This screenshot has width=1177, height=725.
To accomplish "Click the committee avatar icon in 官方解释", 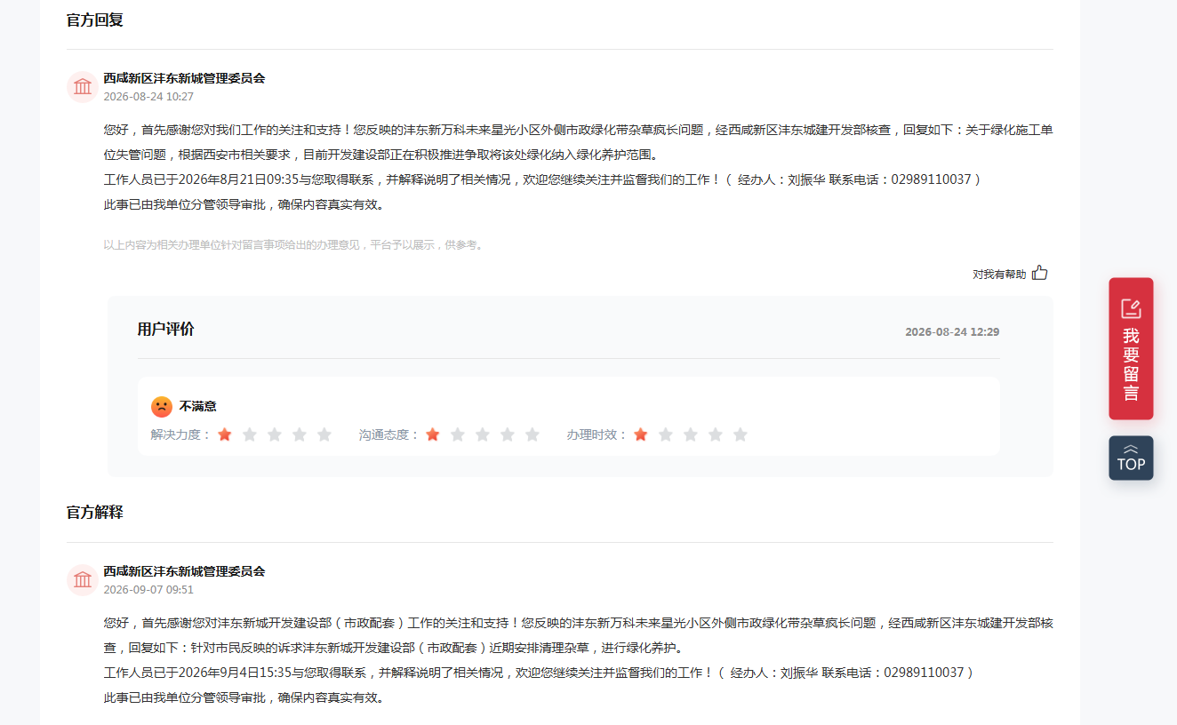I will (83, 580).
